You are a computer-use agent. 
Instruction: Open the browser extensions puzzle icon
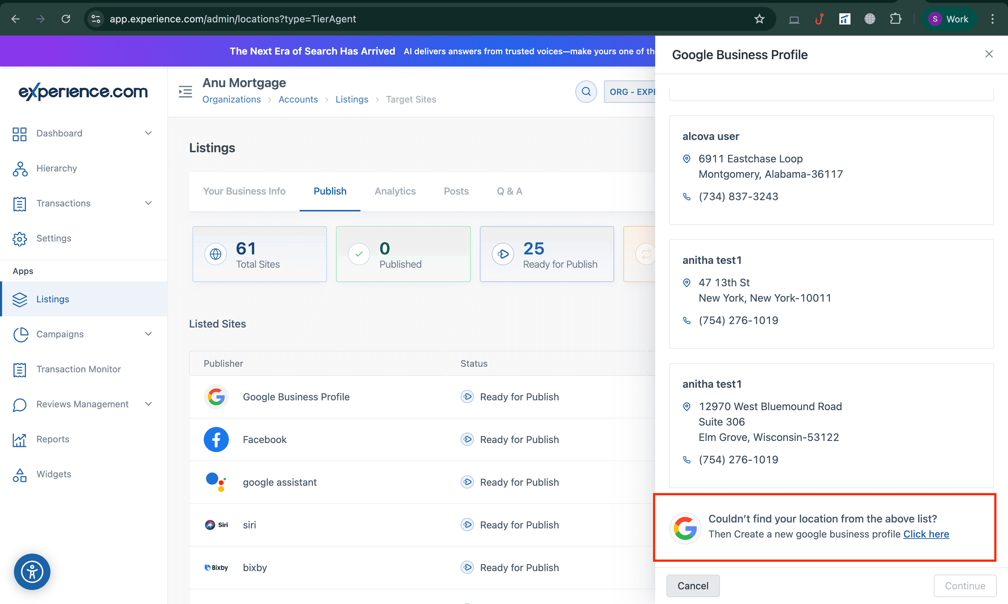pyautogui.click(x=895, y=19)
